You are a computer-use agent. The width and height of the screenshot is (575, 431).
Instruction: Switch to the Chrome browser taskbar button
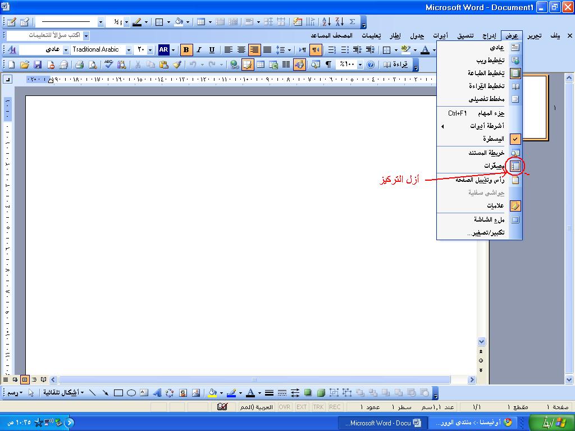click(x=473, y=423)
